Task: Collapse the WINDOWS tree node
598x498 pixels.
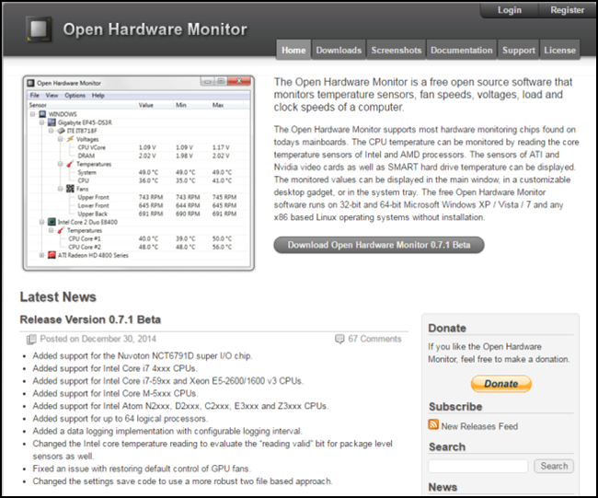Action: (x=33, y=114)
